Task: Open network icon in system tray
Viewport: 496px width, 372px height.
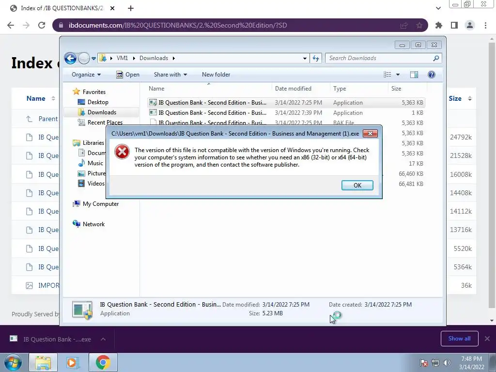Action: tap(435, 363)
